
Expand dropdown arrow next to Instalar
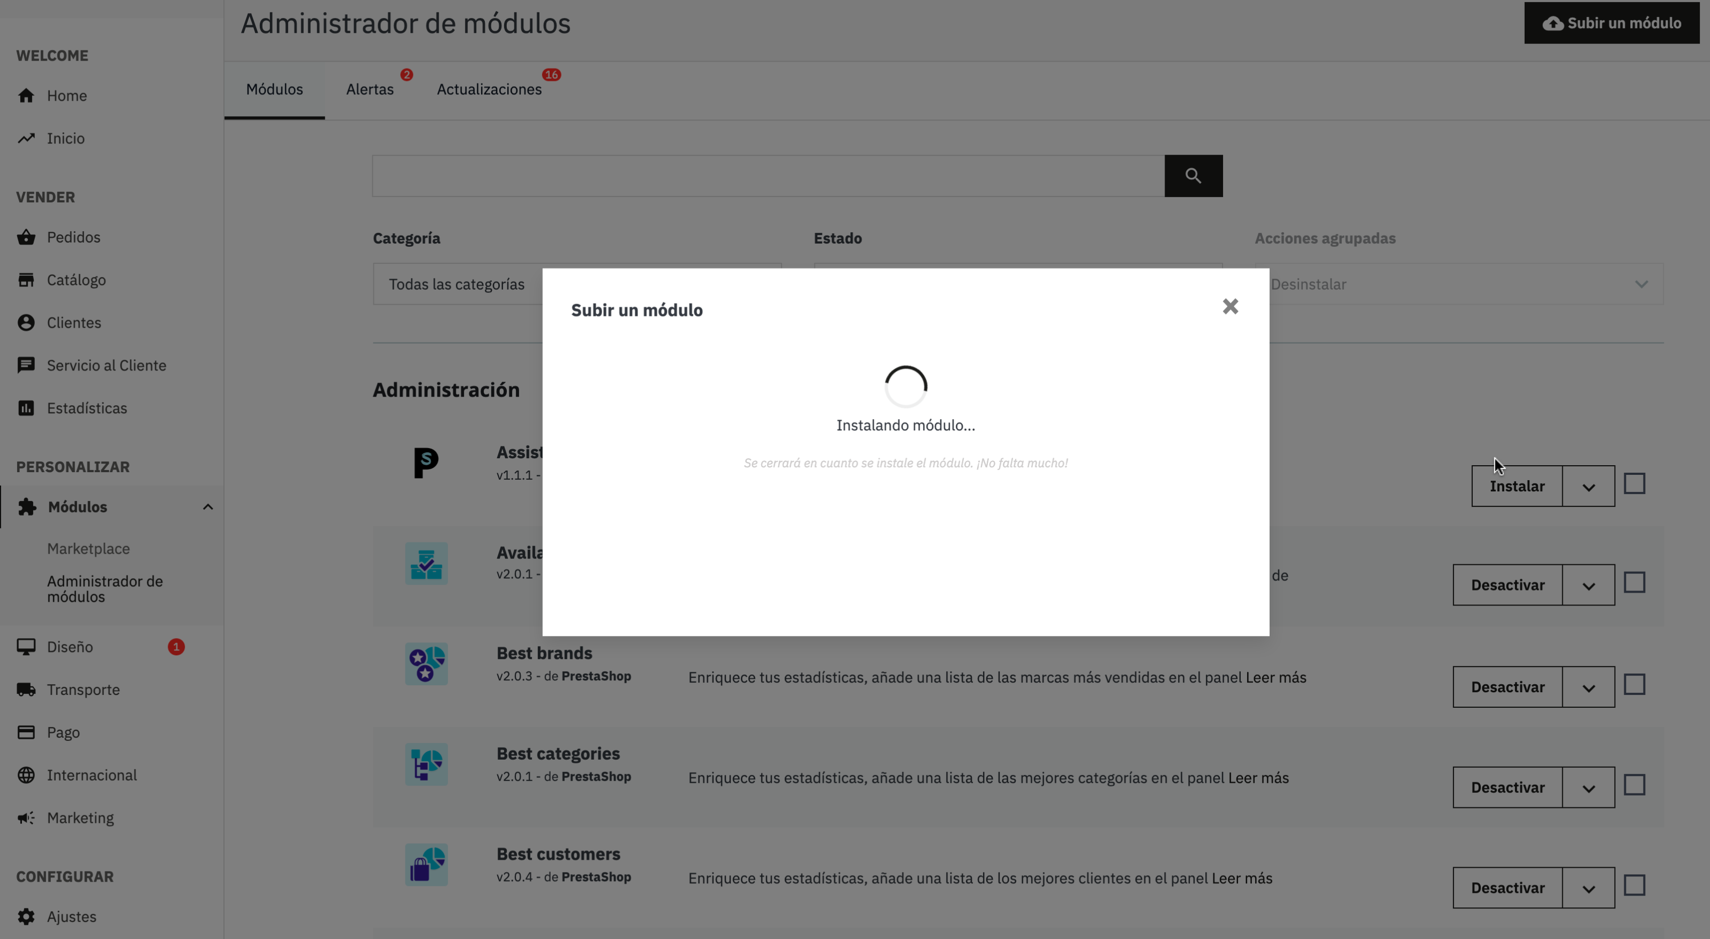(1588, 487)
